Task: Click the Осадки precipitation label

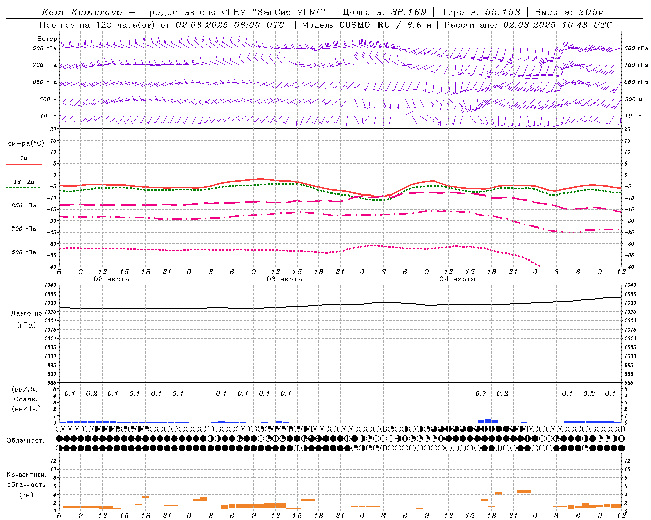Action: point(26,399)
